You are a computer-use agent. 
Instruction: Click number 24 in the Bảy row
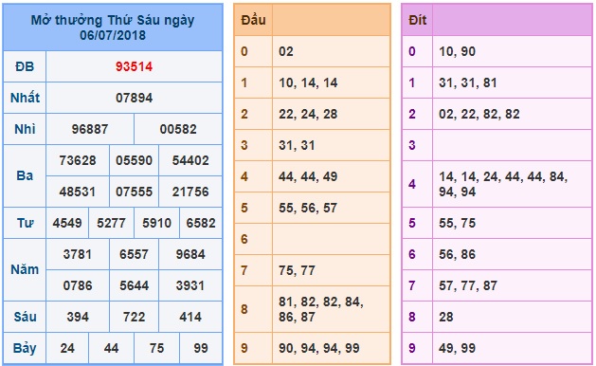(67, 348)
